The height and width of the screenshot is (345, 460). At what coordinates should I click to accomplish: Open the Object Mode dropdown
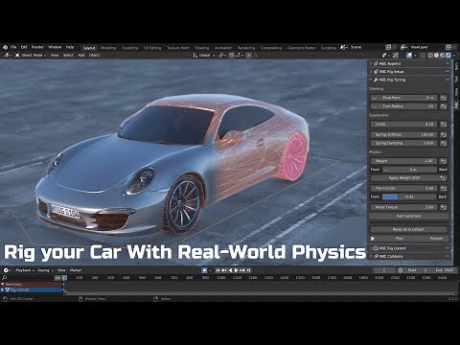31,56
